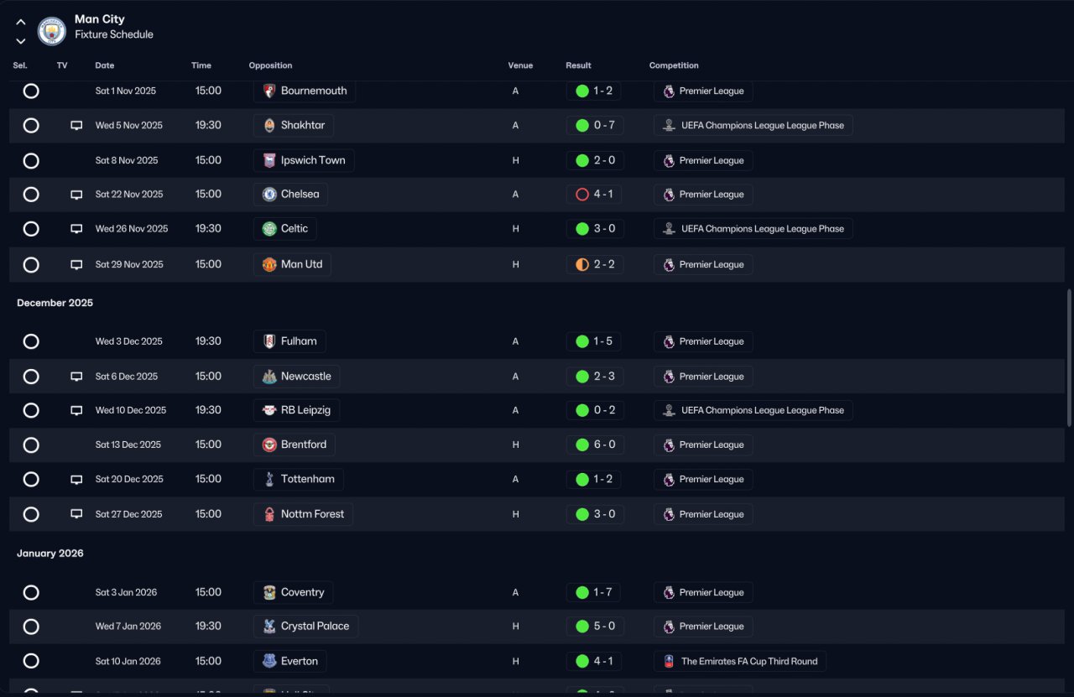Viewport: 1074px width, 697px height.
Task: Select the Bournemouth fixture radio circle
Action: (31, 91)
